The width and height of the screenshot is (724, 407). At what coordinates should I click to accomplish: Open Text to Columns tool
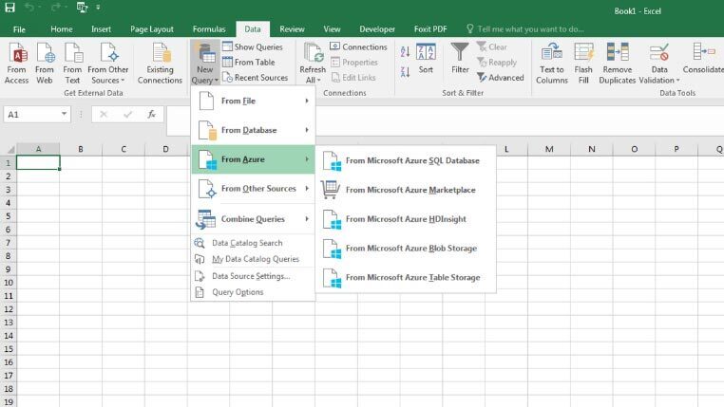pos(552,55)
